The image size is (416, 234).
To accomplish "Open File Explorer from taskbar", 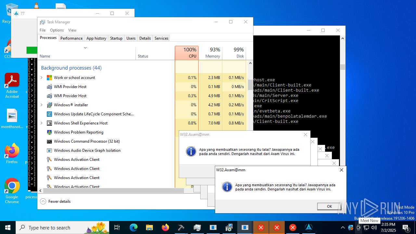I will coord(149,227).
